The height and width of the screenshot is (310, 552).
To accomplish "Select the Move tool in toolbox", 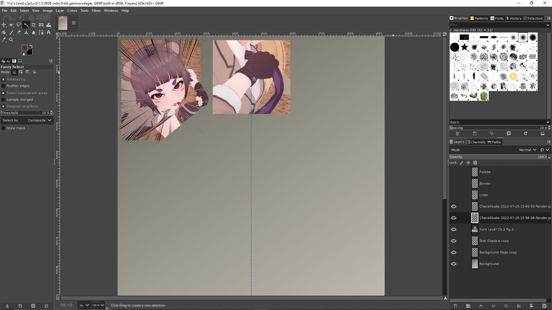I will coord(4,25).
